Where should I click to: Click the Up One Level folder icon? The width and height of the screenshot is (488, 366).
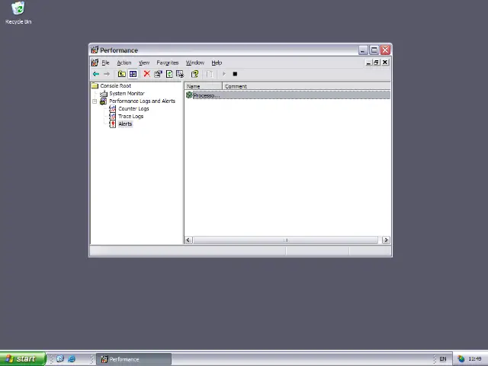tap(121, 74)
